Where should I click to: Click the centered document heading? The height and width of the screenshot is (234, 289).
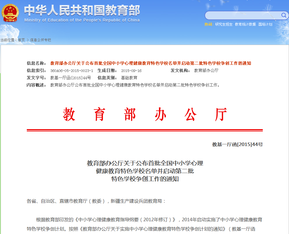tap(145, 171)
